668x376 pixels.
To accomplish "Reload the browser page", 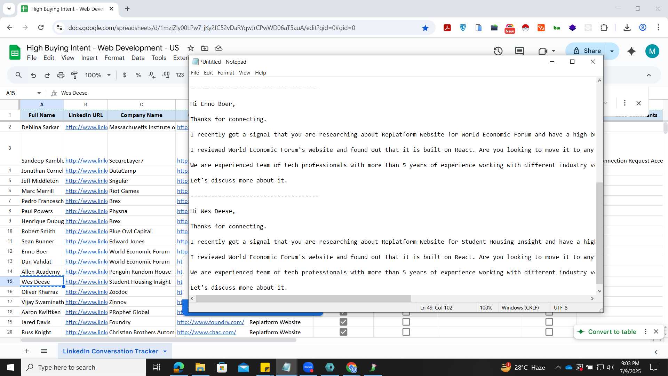I will coord(41,28).
